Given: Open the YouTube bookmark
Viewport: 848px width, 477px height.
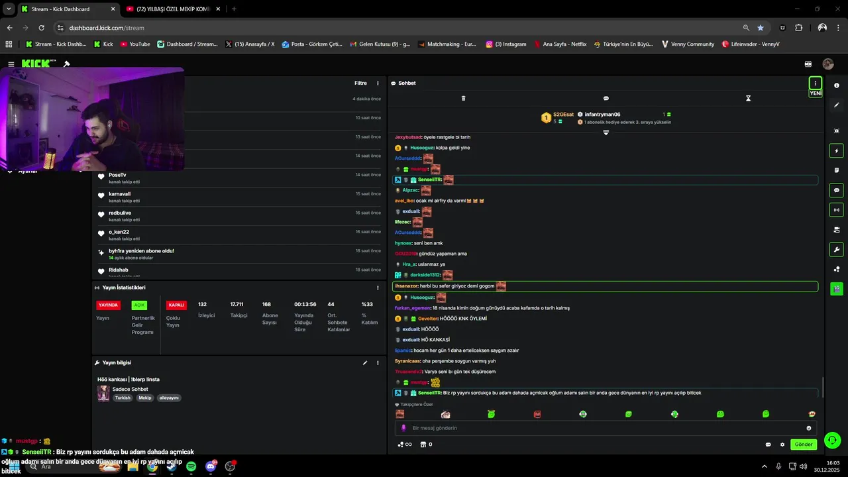Looking at the screenshot, I should pyautogui.click(x=135, y=44).
